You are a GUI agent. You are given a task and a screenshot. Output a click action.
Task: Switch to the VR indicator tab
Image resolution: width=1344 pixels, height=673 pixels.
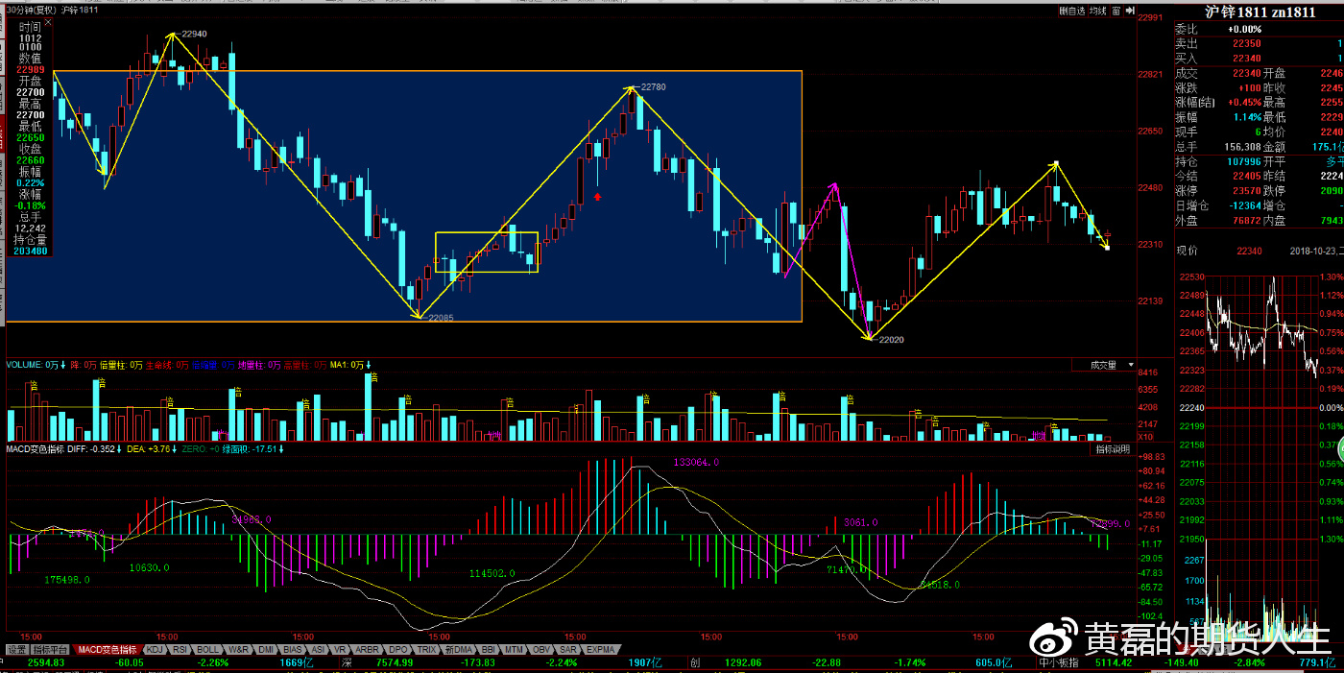click(340, 650)
